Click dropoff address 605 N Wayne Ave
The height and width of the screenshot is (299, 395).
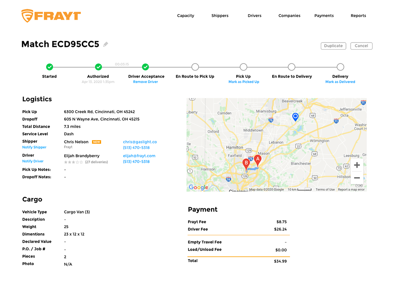click(x=102, y=119)
